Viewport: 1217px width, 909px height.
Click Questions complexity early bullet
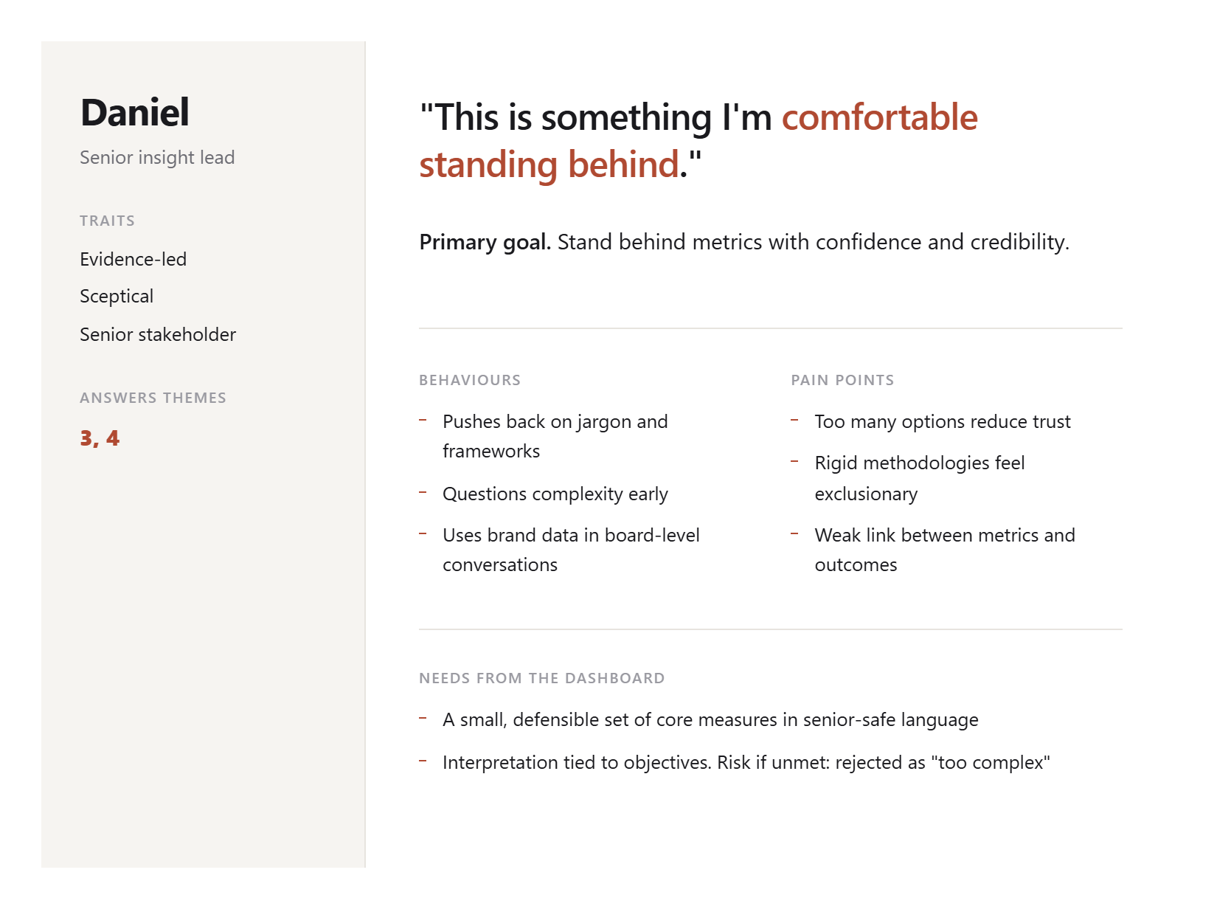pos(555,494)
